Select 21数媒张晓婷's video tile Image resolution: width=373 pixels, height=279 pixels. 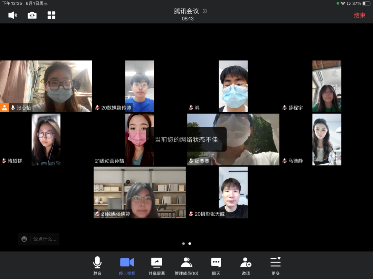(140, 192)
